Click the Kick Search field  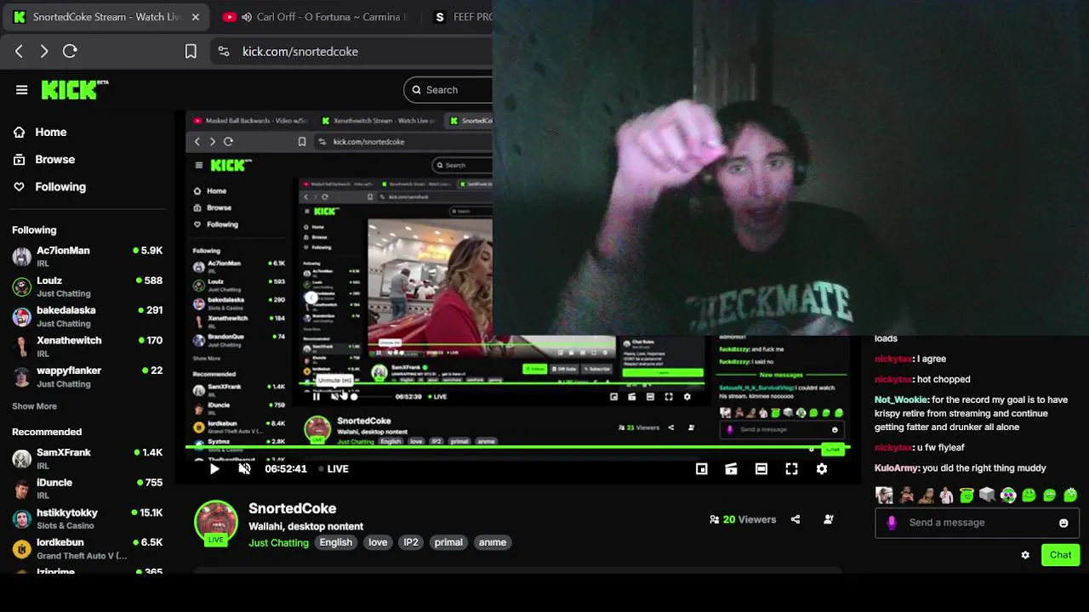(449, 89)
